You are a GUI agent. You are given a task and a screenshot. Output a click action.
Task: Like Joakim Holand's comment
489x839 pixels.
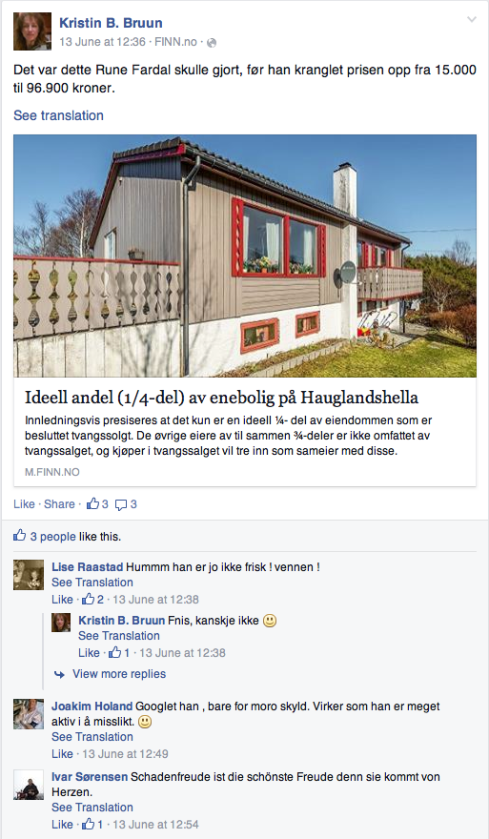click(x=62, y=754)
